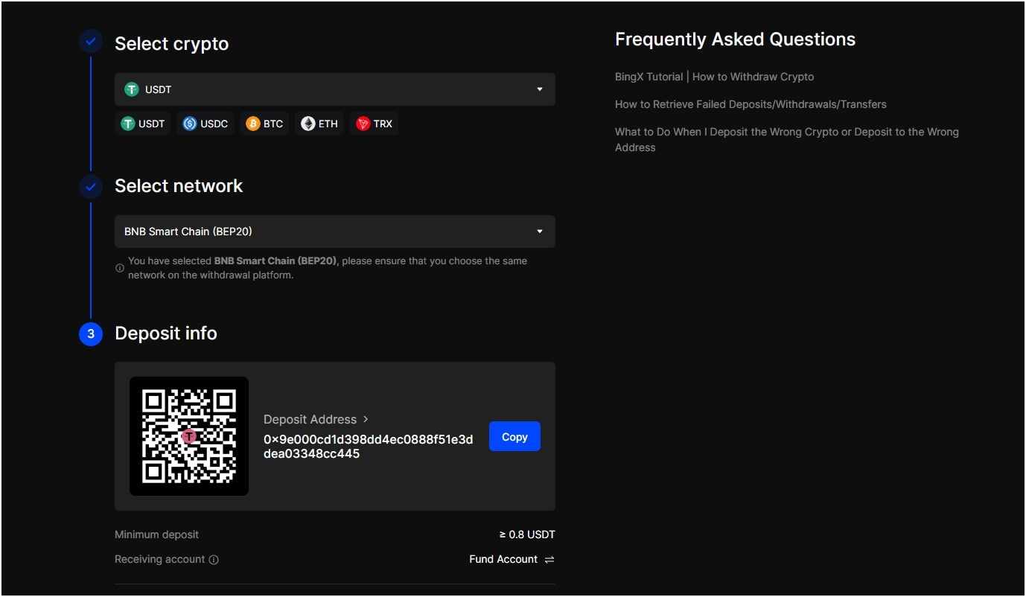Click the info icon beside network notice
1026x597 pixels.
point(120,268)
